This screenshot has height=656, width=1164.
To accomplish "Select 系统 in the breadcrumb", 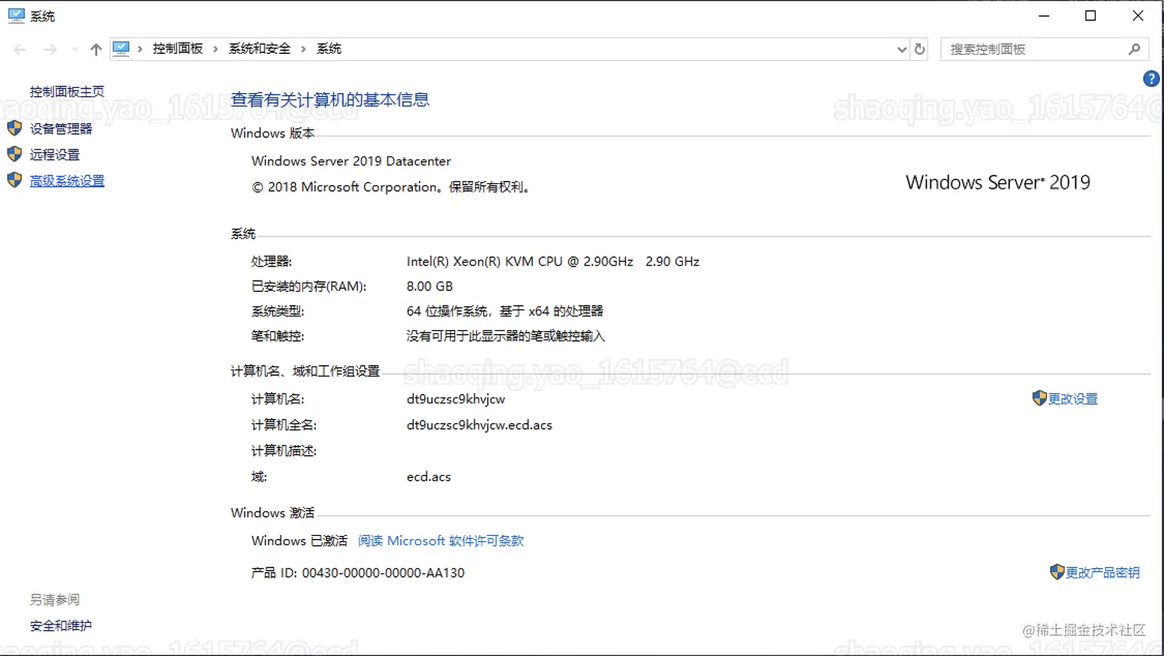I will tap(329, 49).
